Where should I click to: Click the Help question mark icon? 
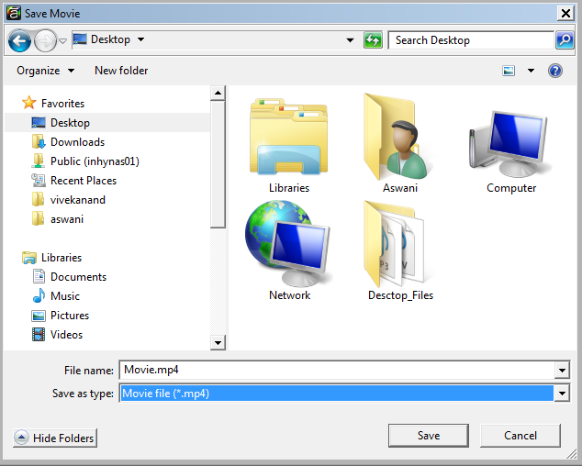coord(554,71)
